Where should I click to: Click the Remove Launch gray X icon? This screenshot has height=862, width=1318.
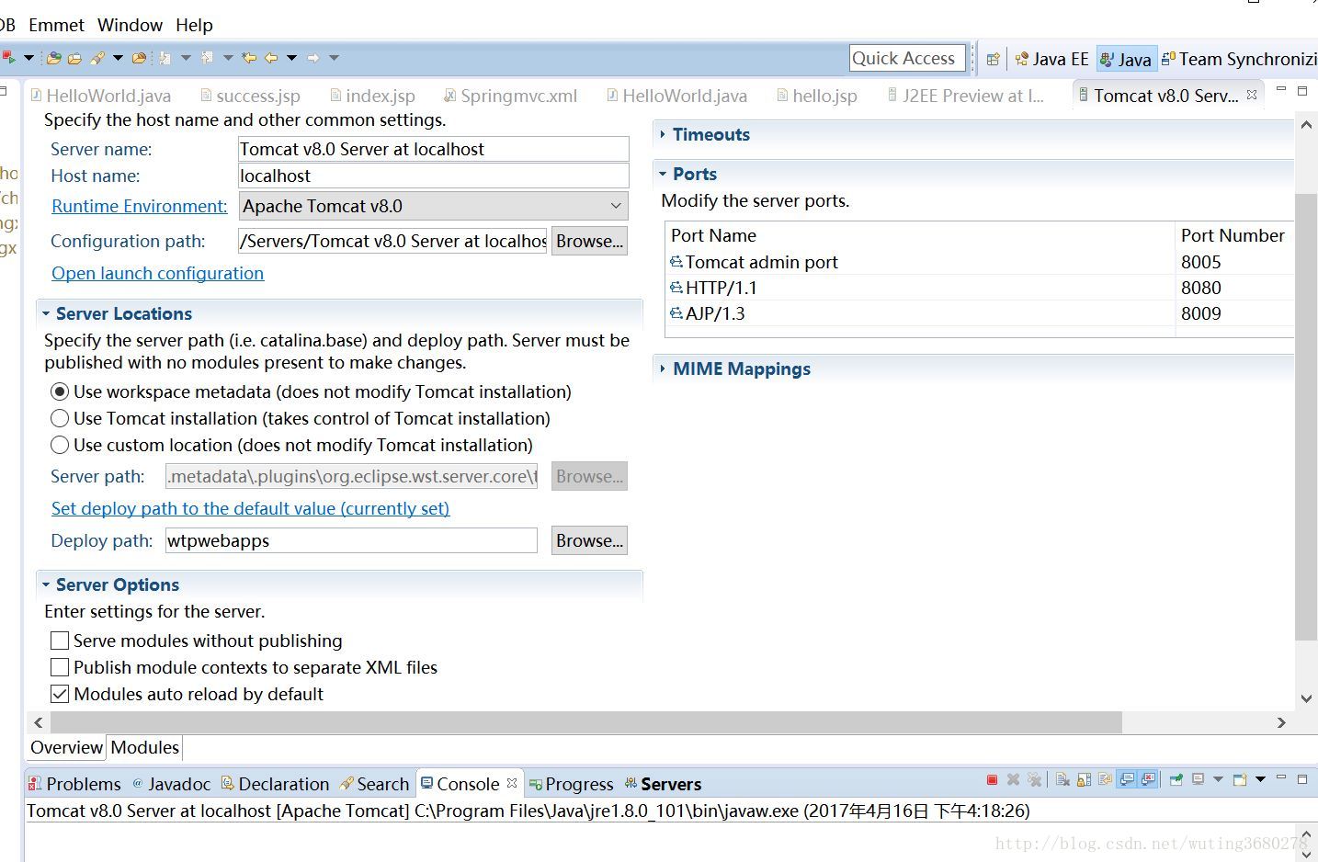[x=1013, y=779]
